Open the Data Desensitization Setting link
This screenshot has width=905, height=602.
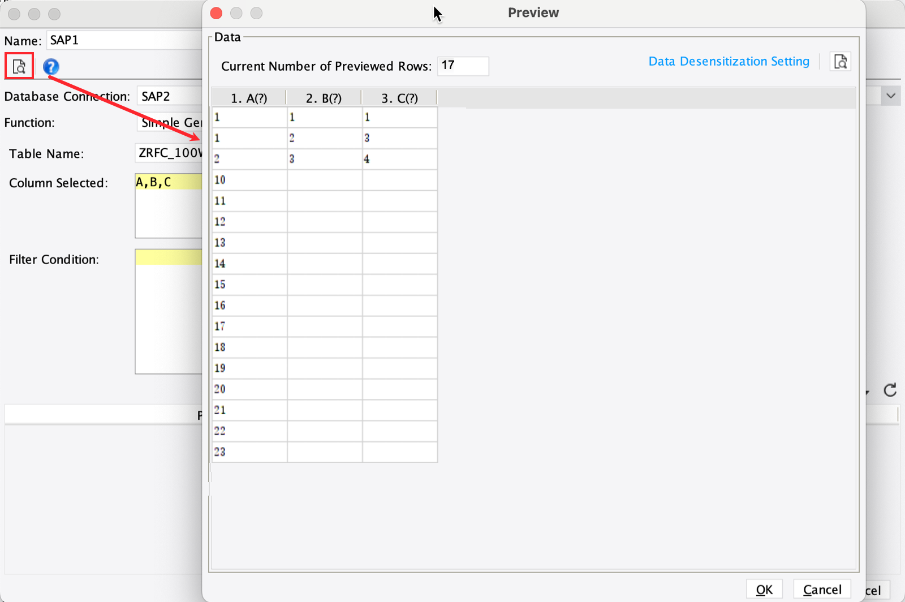[729, 61]
